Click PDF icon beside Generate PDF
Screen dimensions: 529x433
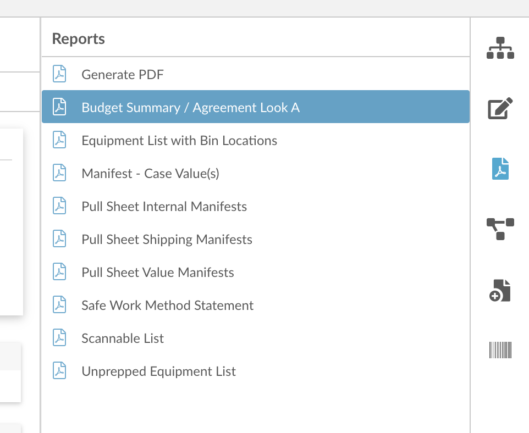pyautogui.click(x=59, y=74)
